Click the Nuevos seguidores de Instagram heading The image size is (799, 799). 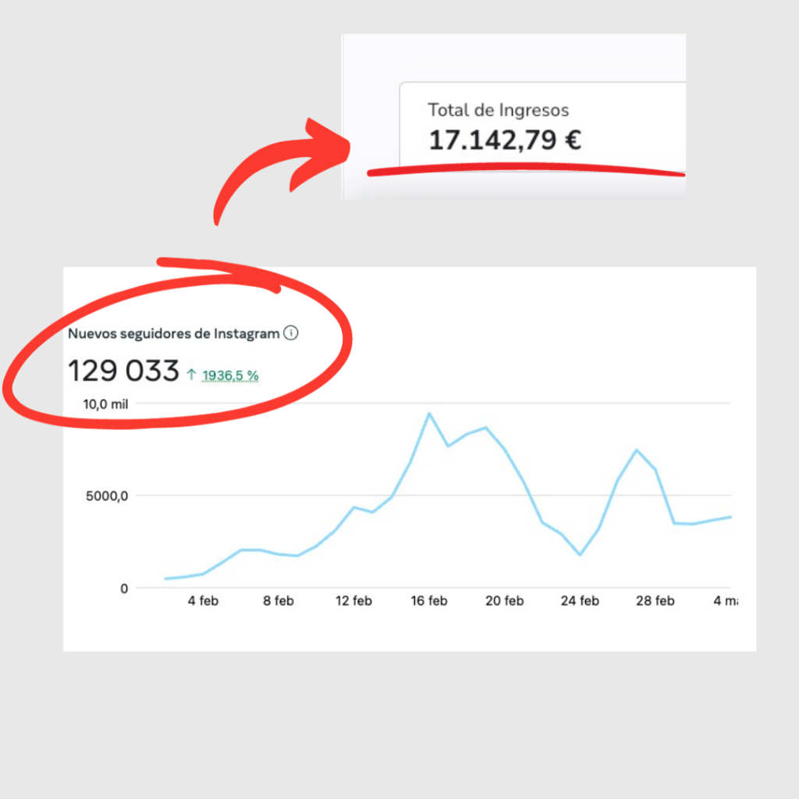pos(173,334)
